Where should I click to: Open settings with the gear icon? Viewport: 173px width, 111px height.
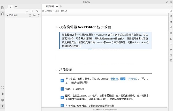click(x=2, y=100)
